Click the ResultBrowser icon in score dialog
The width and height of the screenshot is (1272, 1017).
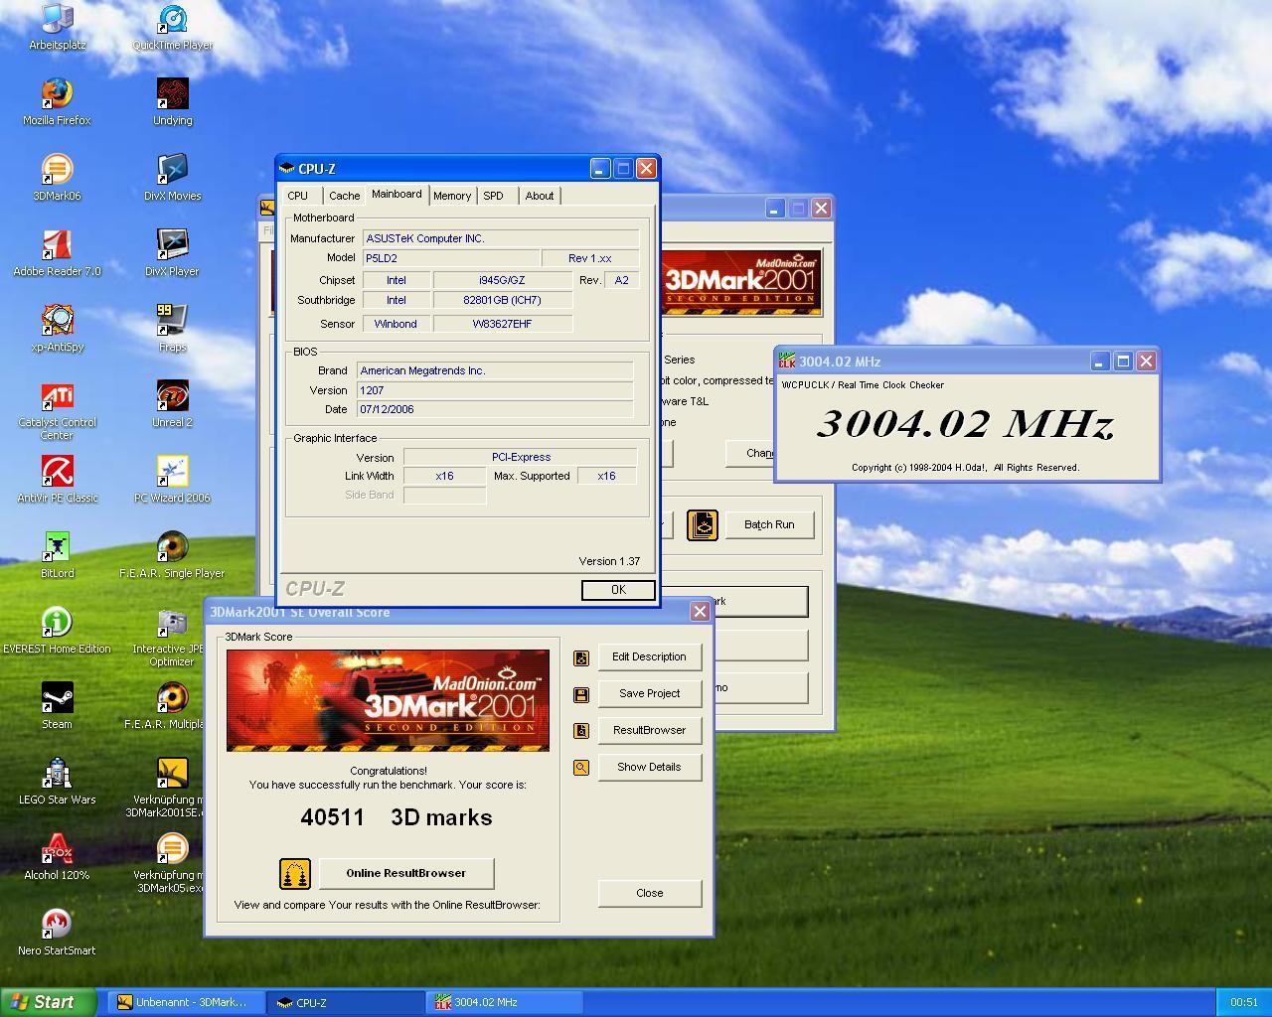click(581, 731)
